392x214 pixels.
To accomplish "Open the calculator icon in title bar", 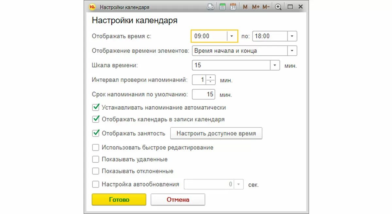I will pos(223,7).
